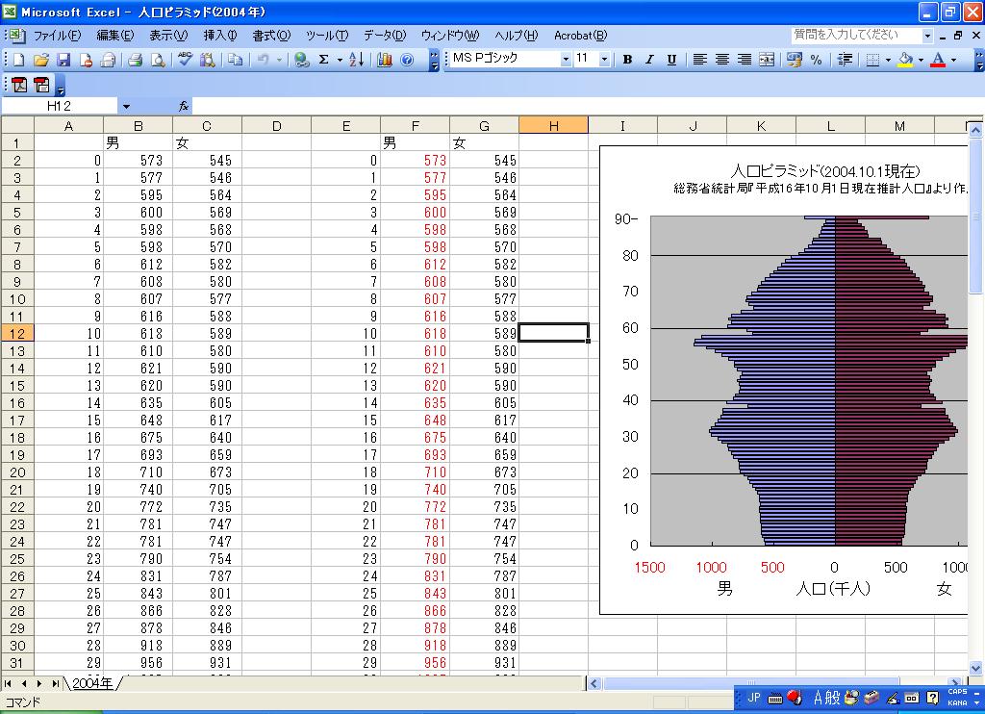Convert to Adobe PDF icon
The height and width of the screenshot is (714, 985).
(19, 85)
